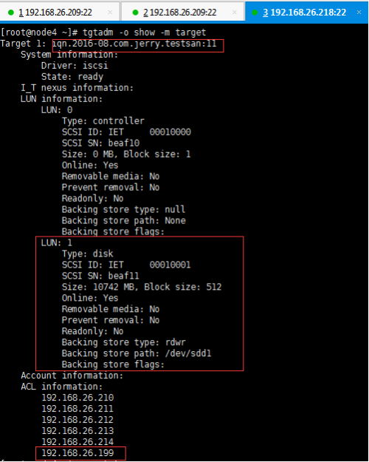Switch to first 192.168.26.209:22 session tab

click(x=60, y=13)
